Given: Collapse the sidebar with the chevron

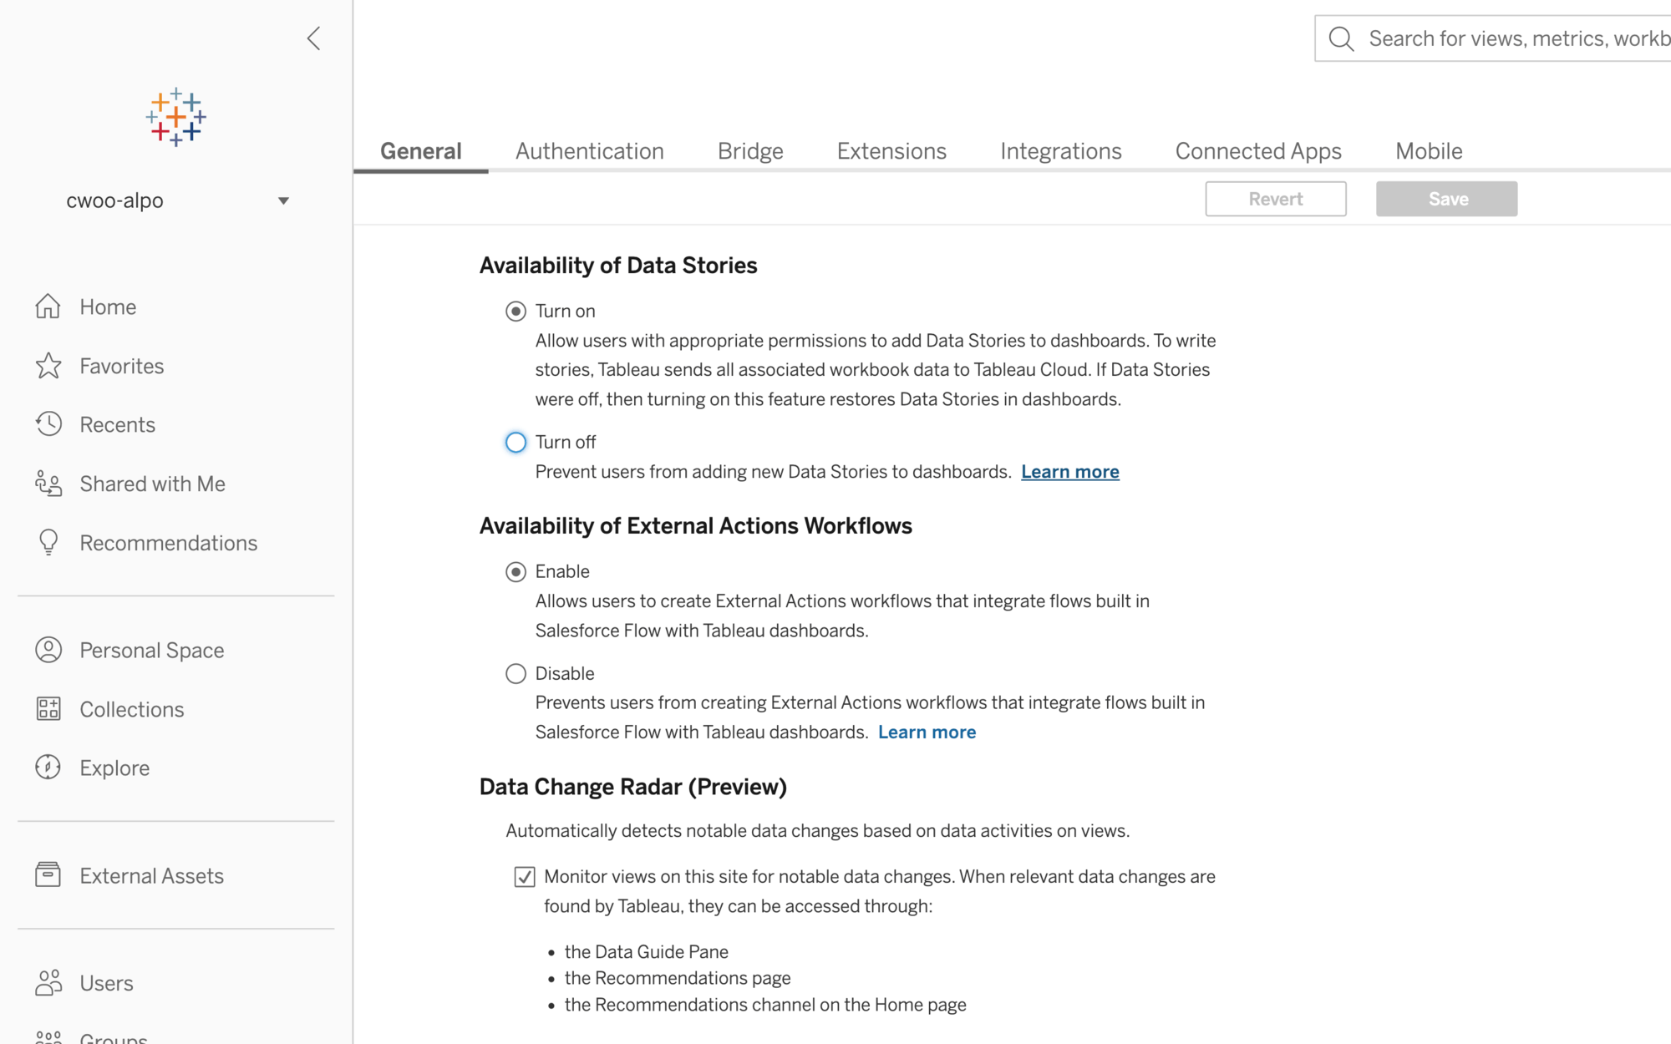Looking at the screenshot, I should 314,38.
